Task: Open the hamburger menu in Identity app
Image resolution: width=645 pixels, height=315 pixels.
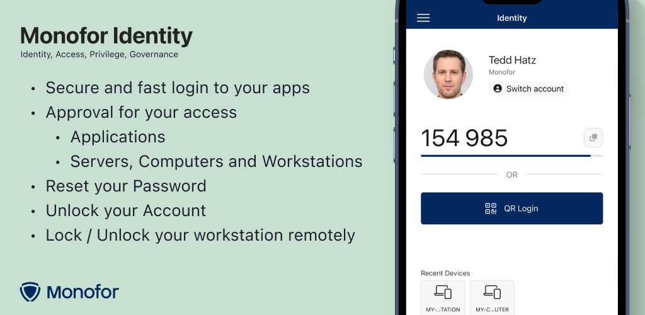Action: [x=423, y=18]
